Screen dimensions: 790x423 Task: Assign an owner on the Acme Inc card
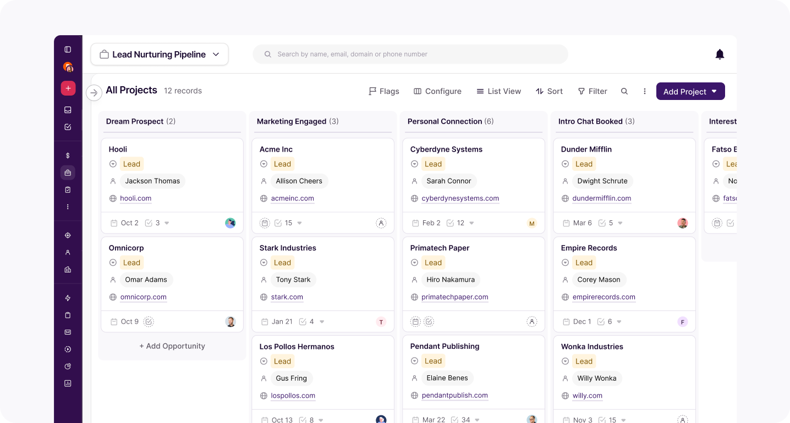coord(381,223)
